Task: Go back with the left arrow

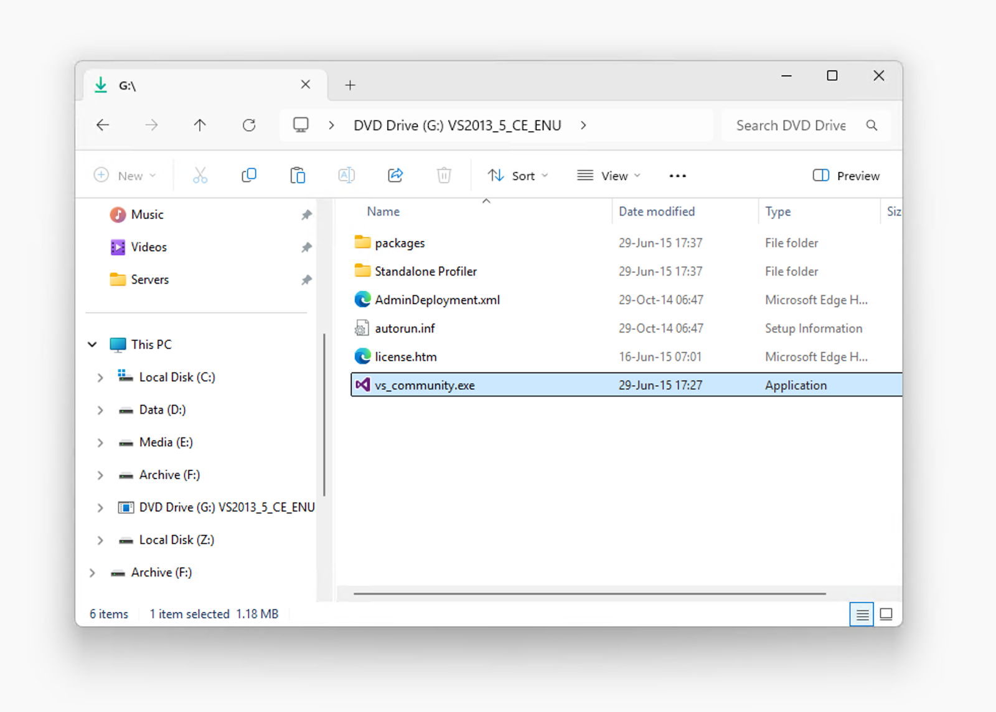Action: (103, 125)
